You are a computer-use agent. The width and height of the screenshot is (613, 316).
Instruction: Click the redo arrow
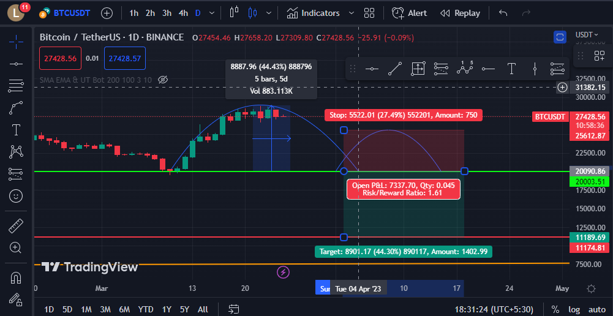[x=526, y=13]
